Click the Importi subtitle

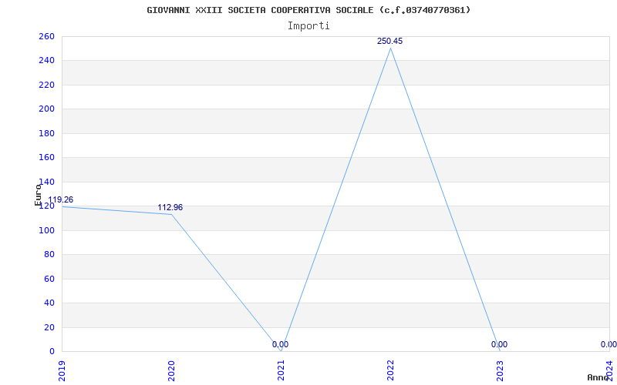tap(308, 26)
